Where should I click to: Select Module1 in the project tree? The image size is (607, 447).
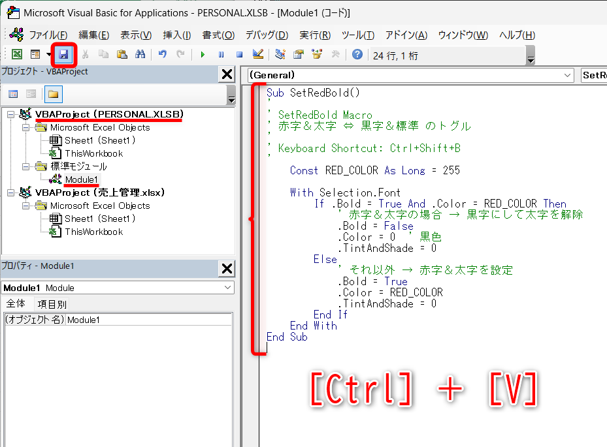pyautogui.click(x=81, y=180)
